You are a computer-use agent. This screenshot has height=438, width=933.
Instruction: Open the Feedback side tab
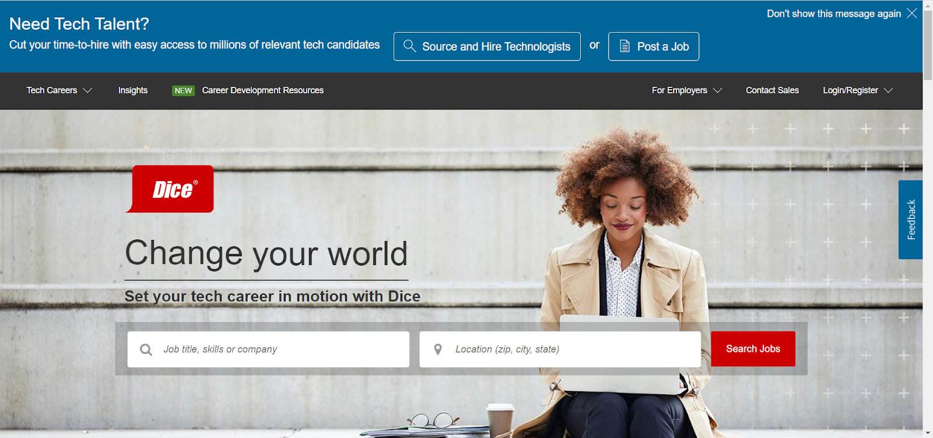coord(910,220)
